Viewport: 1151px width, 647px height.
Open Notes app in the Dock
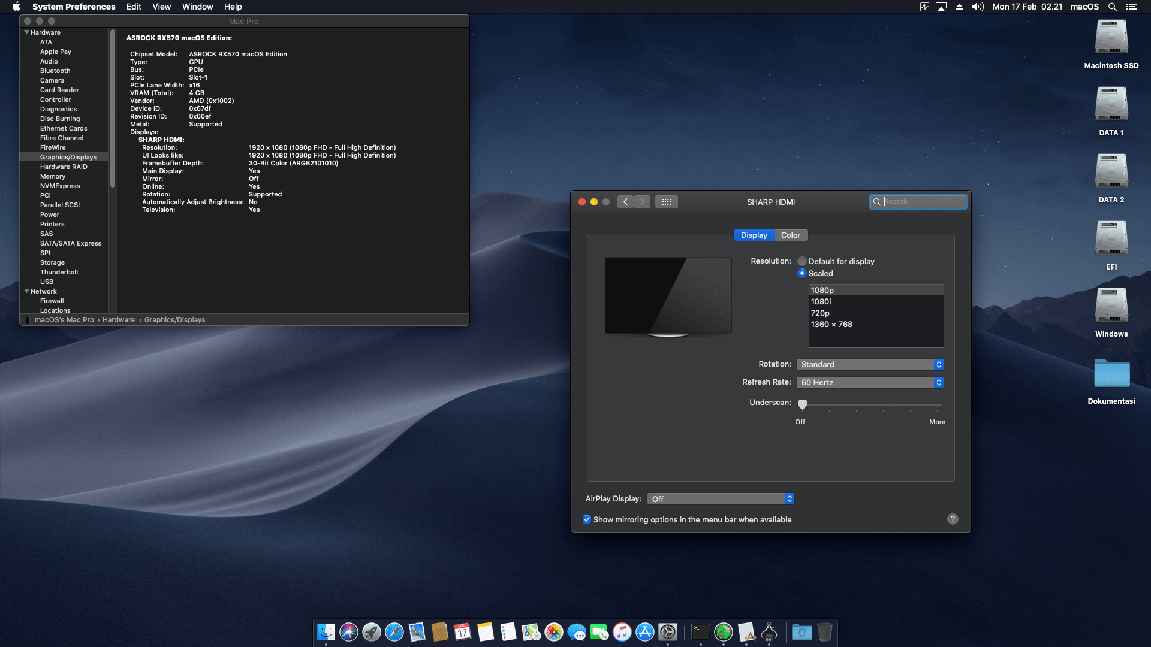point(486,632)
